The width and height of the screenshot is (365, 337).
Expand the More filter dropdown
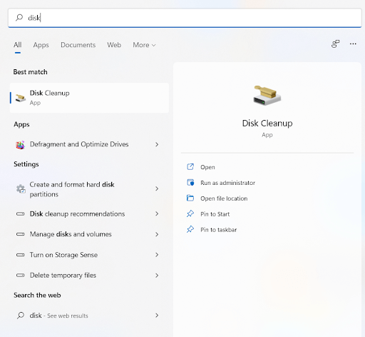pyautogui.click(x=144, y=45)
